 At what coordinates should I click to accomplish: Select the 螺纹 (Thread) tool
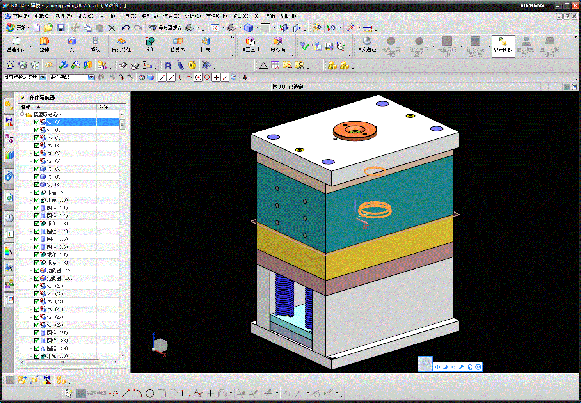pyautogui.click(x=95, y=44)
